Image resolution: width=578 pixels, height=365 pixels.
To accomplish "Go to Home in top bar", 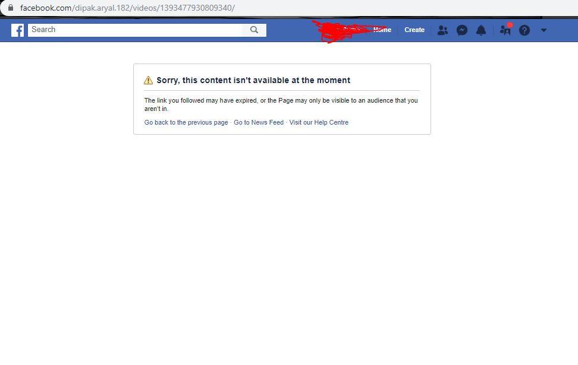I will (x=382, y=30).
